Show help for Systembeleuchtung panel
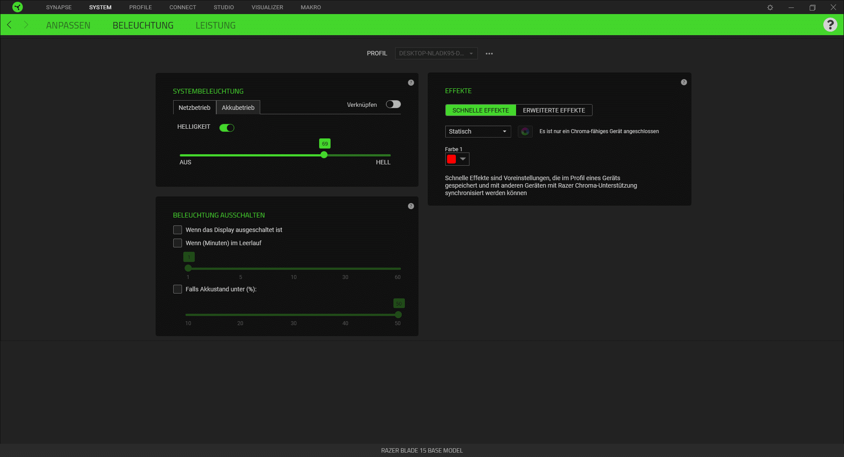 (x=411, y=83)
